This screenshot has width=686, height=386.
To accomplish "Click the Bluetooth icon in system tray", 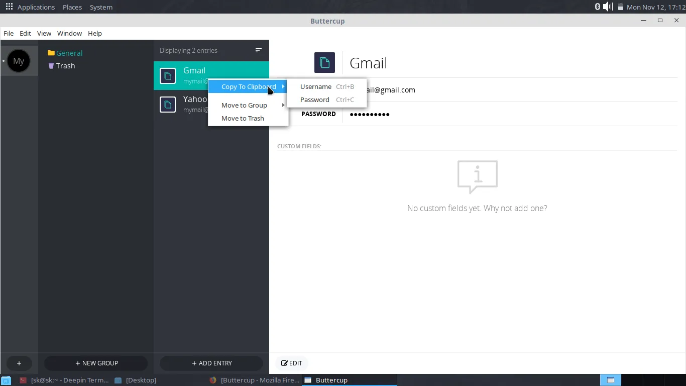I will (x=598, y=7).
